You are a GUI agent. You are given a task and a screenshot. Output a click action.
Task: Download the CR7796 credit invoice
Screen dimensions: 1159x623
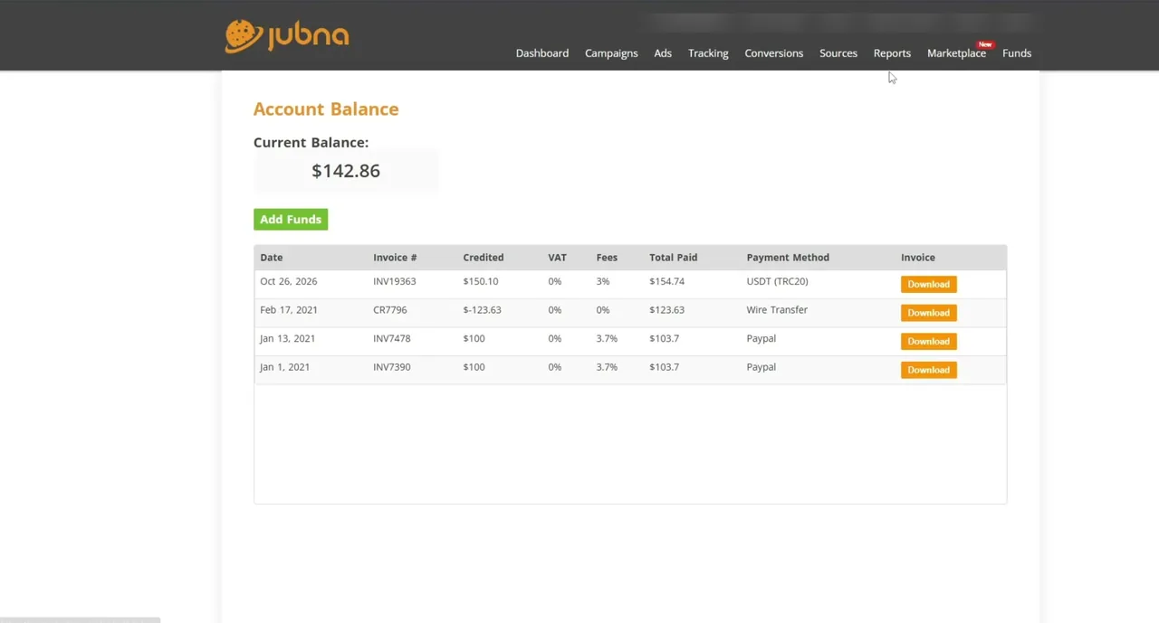click(x=929, y=313)
